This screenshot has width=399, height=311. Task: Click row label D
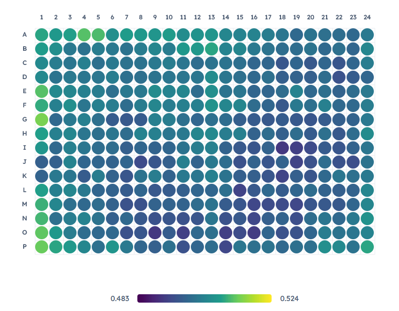click(25, 77)
